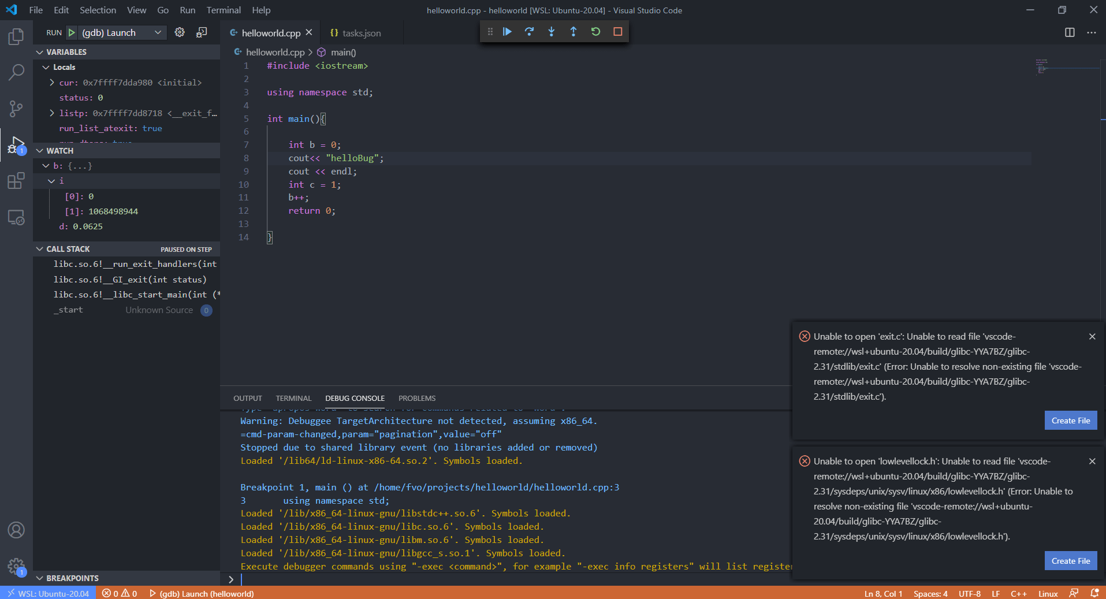Screen dimensions: 1106x599
Task: Open the Terminal menu
Action: click(x=223, y=10)
